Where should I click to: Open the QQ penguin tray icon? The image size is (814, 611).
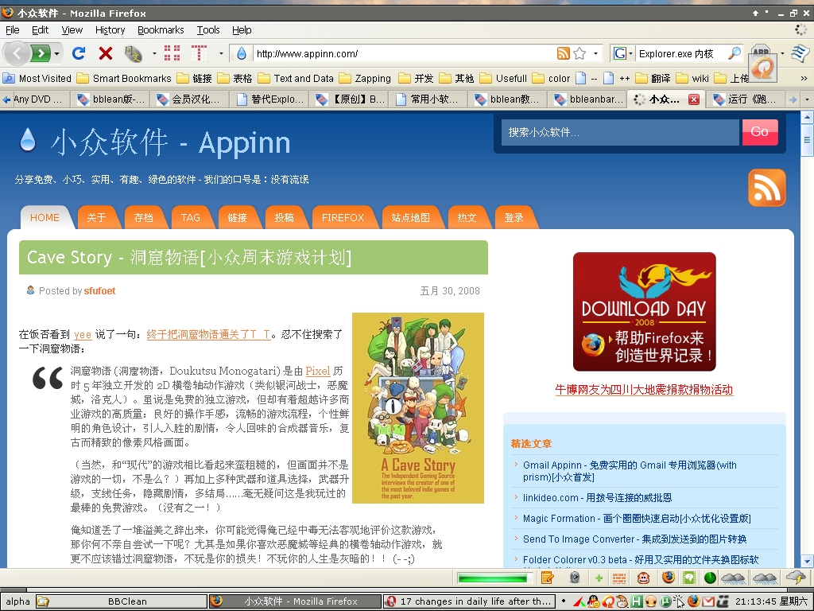point(593,601)
